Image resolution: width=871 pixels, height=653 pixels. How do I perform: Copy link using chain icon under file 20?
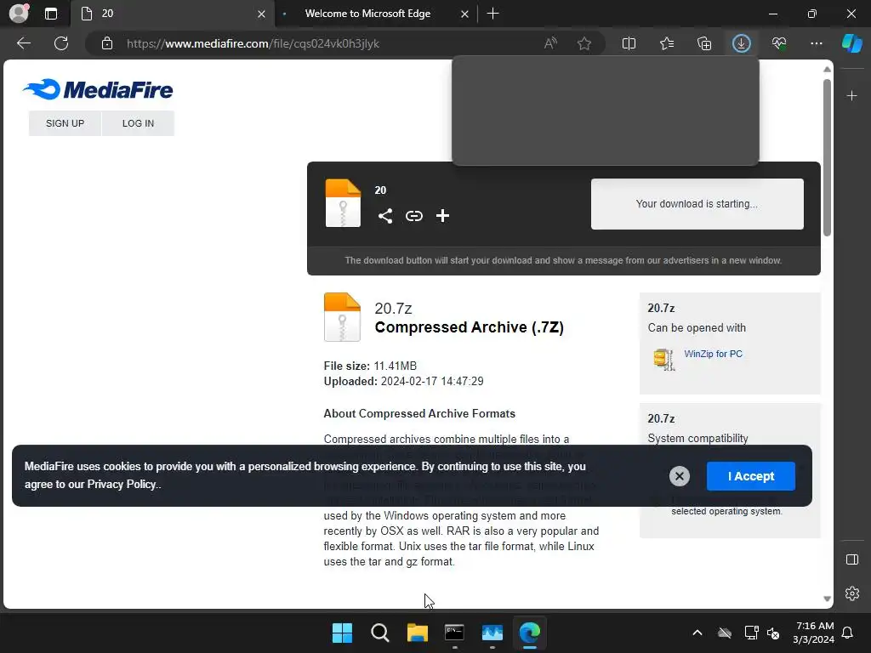point(414,216)
